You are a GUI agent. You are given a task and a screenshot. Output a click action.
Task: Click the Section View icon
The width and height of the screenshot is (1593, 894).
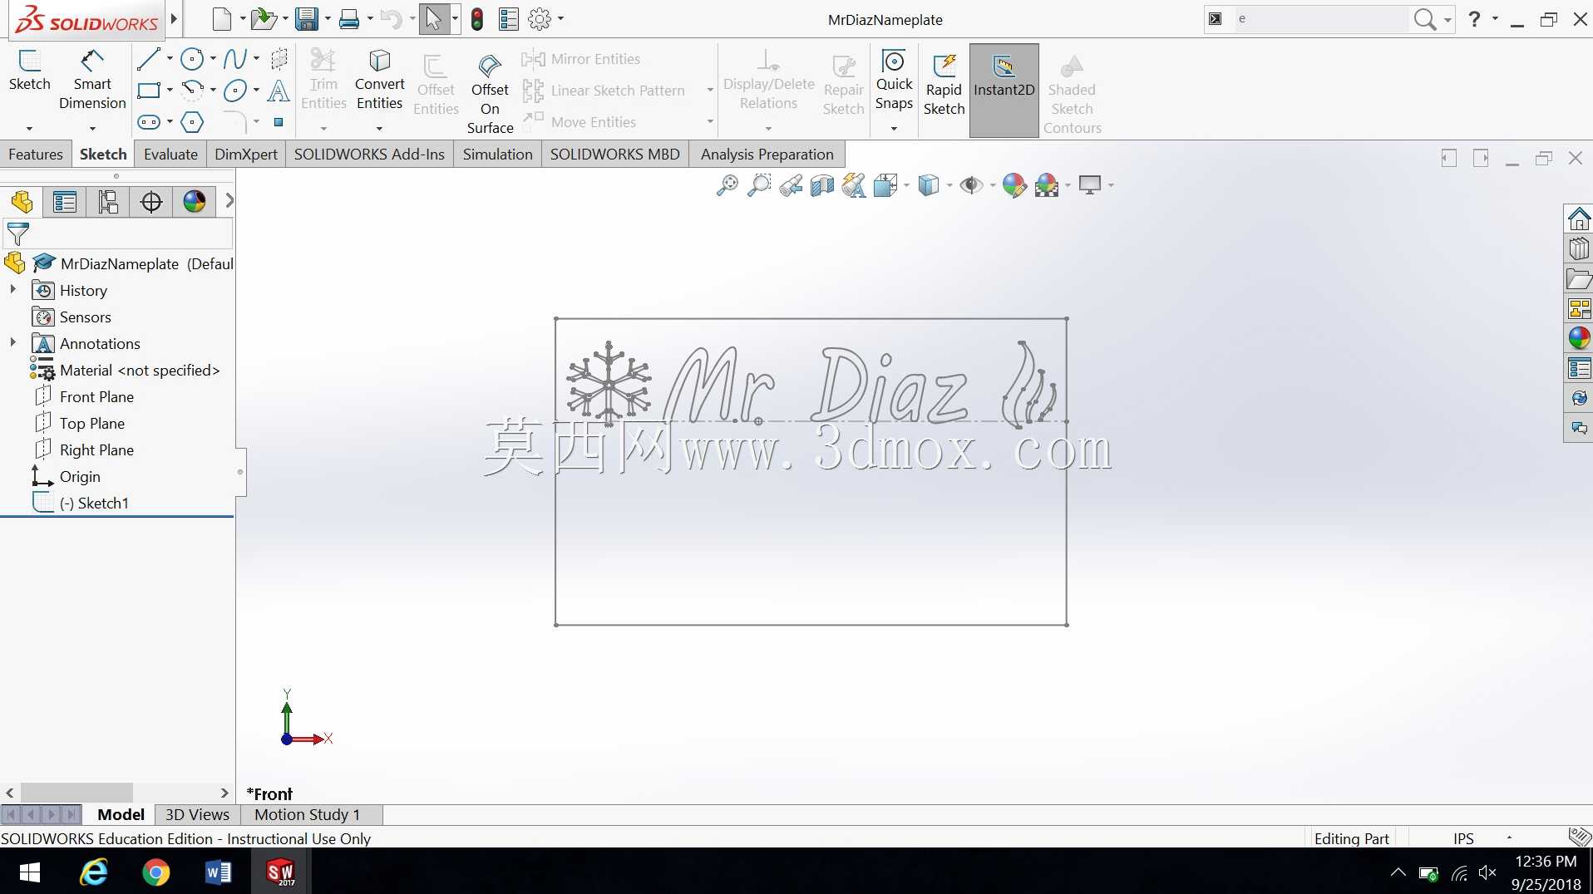click(821, 184)
